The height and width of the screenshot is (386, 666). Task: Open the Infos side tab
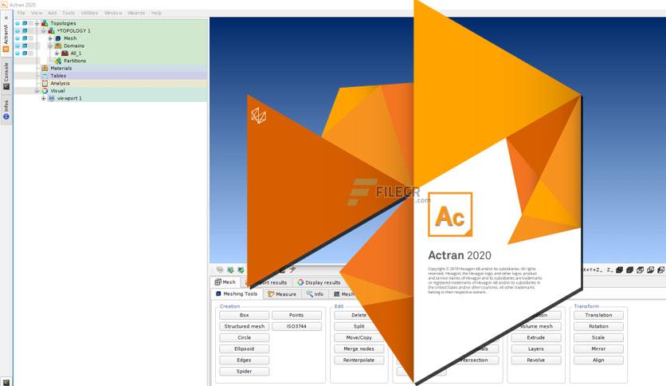(6, 110)
